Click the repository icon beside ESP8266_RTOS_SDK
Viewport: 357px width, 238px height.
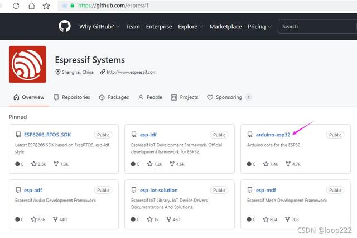pos(18,135)
